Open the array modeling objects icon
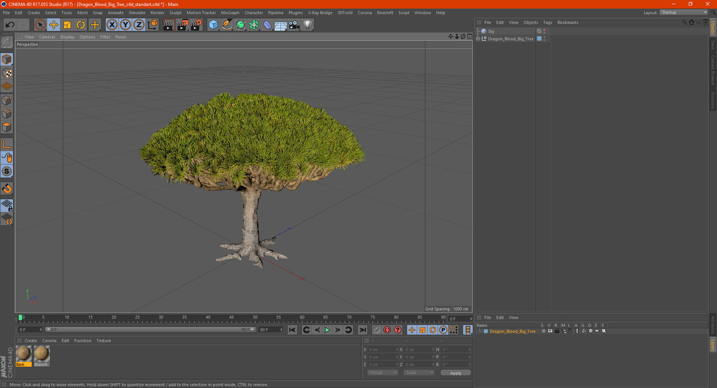Viewport: 717px width, 388px height. coord(254,25)
